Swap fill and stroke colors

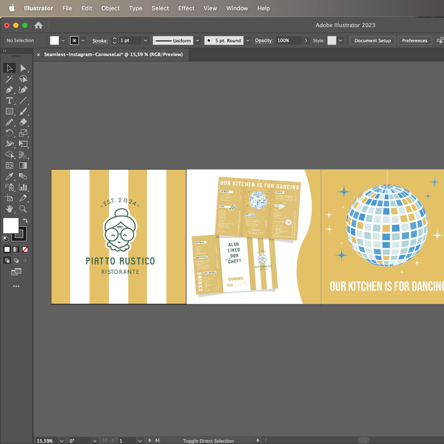point(25,221)
